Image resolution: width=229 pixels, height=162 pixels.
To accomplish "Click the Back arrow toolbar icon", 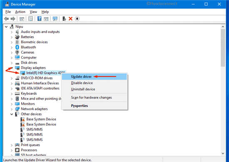I will [6, 19].
